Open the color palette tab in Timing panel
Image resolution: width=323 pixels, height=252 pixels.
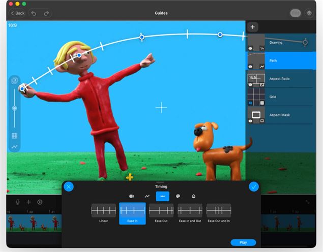pyautogui.click(x=178, y=196)
